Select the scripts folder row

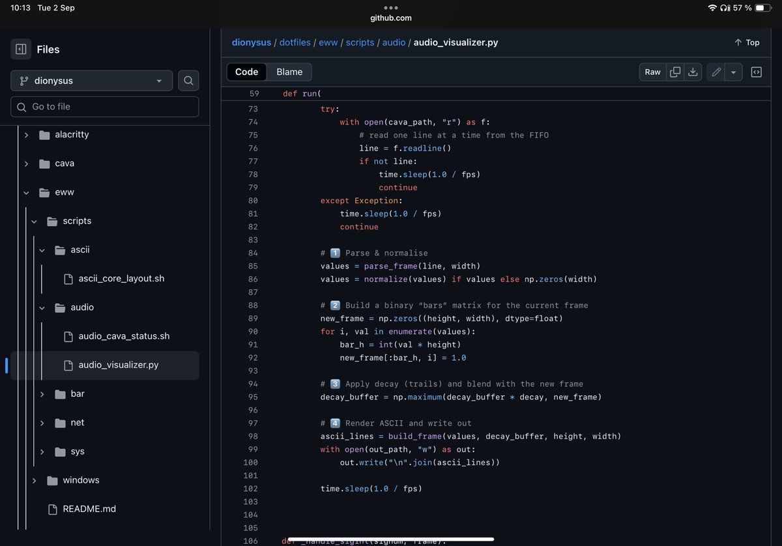tap(104, 221)
